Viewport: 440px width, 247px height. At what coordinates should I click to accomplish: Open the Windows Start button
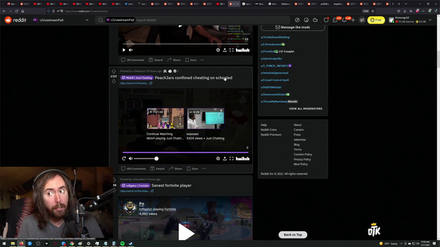(x=4, y=244)
